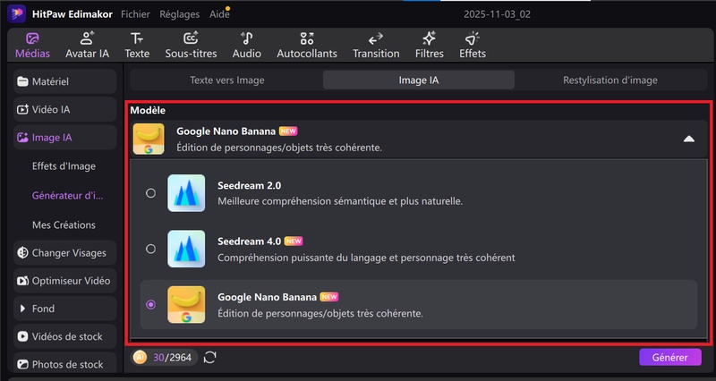Click the refresh credits icon
Screen dimensions: 716x381
(x=210, y=358)
